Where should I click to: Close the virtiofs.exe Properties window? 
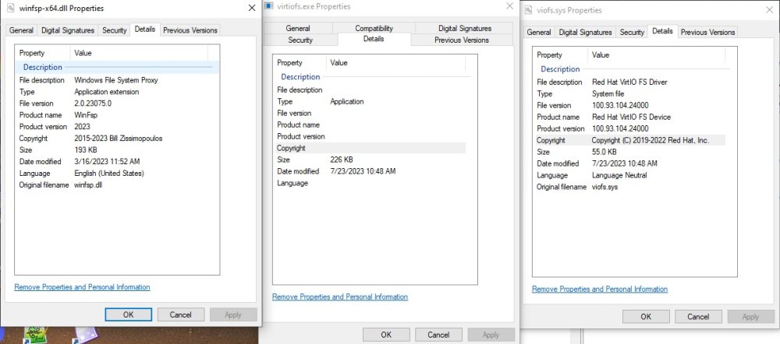tap(509, 6)
